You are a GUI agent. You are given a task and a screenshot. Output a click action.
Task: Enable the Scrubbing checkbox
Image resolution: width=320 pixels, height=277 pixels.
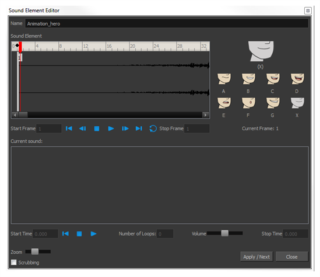pyautogui.click(x=13, y=262)
